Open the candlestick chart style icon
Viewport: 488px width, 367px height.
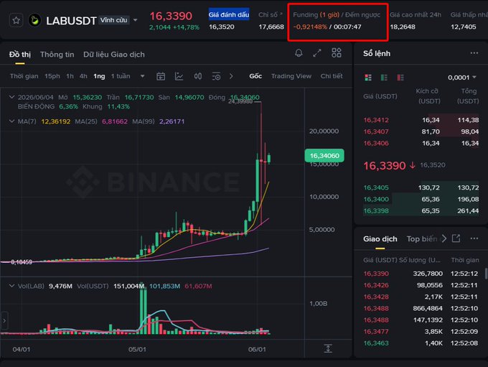[x=198, y=76]
